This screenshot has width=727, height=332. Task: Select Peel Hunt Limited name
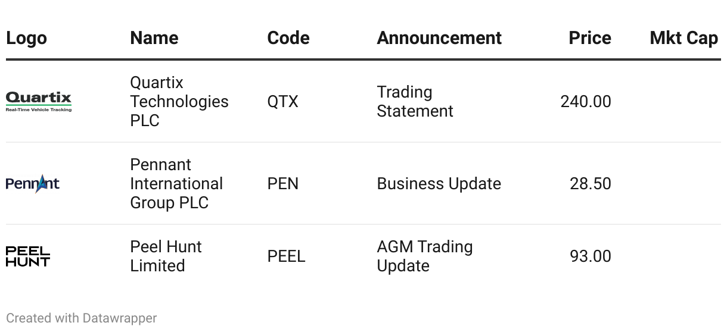click(166, 256)
